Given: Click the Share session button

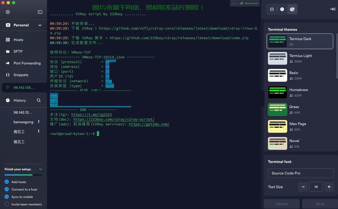Looking at the screenshot, I should click(x=249, y=3).
